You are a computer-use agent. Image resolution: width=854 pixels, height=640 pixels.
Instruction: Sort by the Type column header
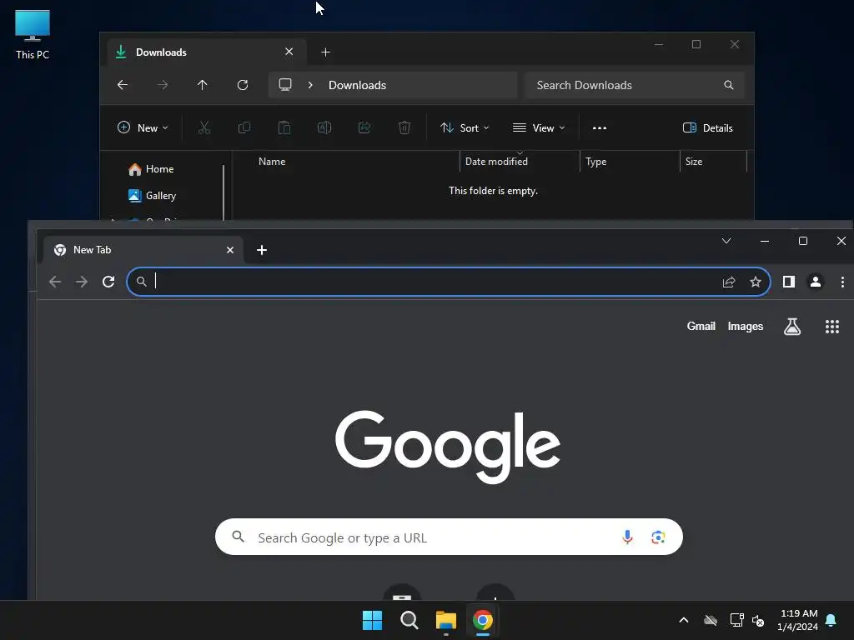click(x=595, y=162)
